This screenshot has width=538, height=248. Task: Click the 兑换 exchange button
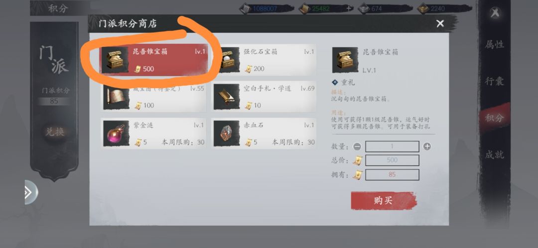coord(55,131)
